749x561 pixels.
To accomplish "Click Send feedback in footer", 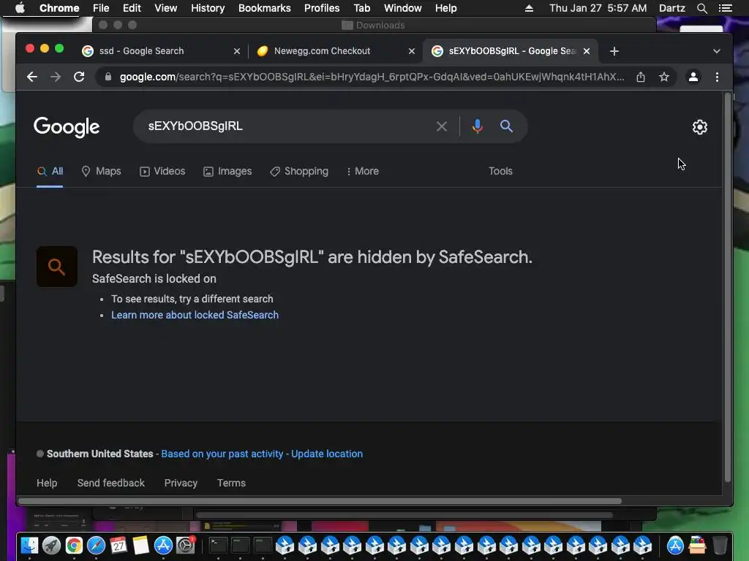I will 111,483.
